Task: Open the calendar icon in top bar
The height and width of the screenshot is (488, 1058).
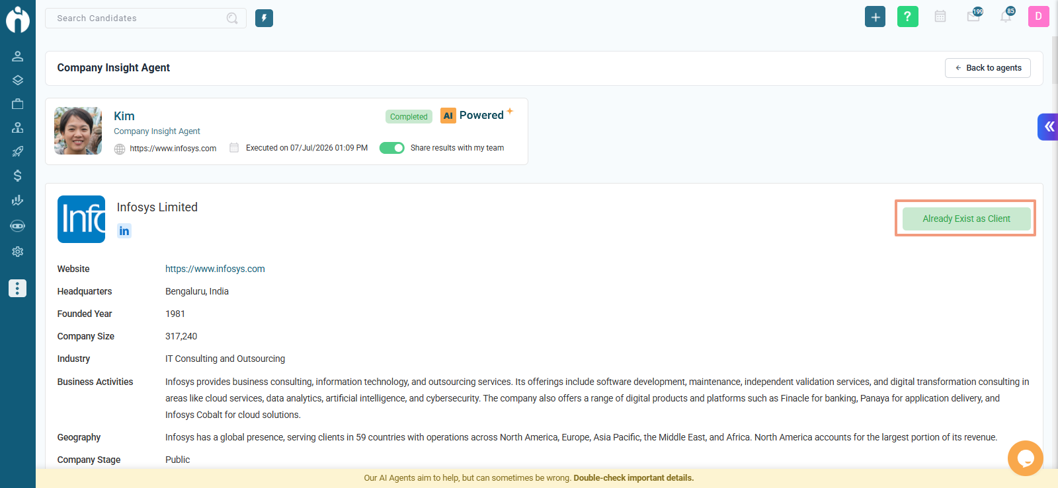Action: 940,17
